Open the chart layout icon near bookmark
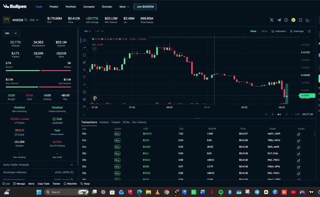 [x=309, y=20]
